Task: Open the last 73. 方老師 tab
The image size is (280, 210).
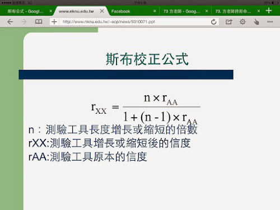Action: (x=233, y=11)
